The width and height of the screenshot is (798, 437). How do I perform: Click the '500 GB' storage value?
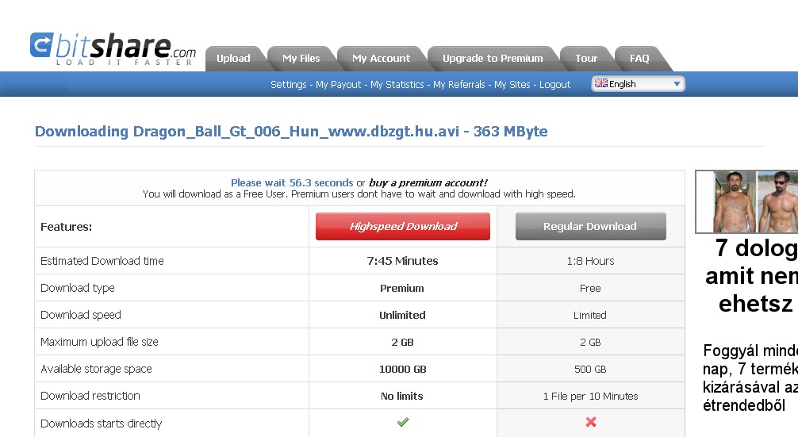(590, 370)
